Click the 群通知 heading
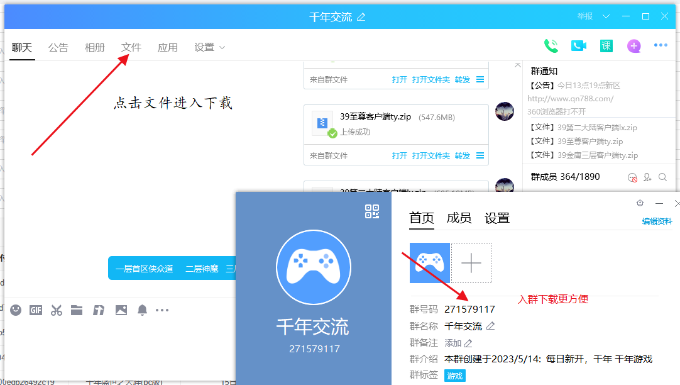The image size is (680, 385). pyautogui.click(x=544, y=71)
